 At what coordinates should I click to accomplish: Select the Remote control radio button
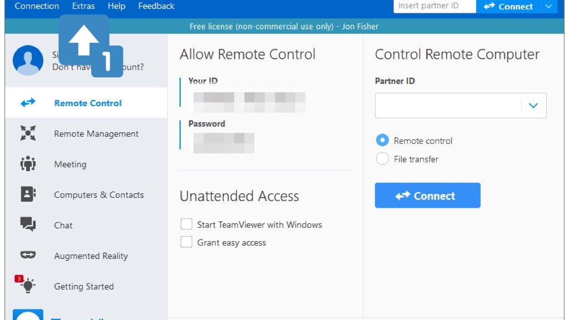click(x=382, y=140)
